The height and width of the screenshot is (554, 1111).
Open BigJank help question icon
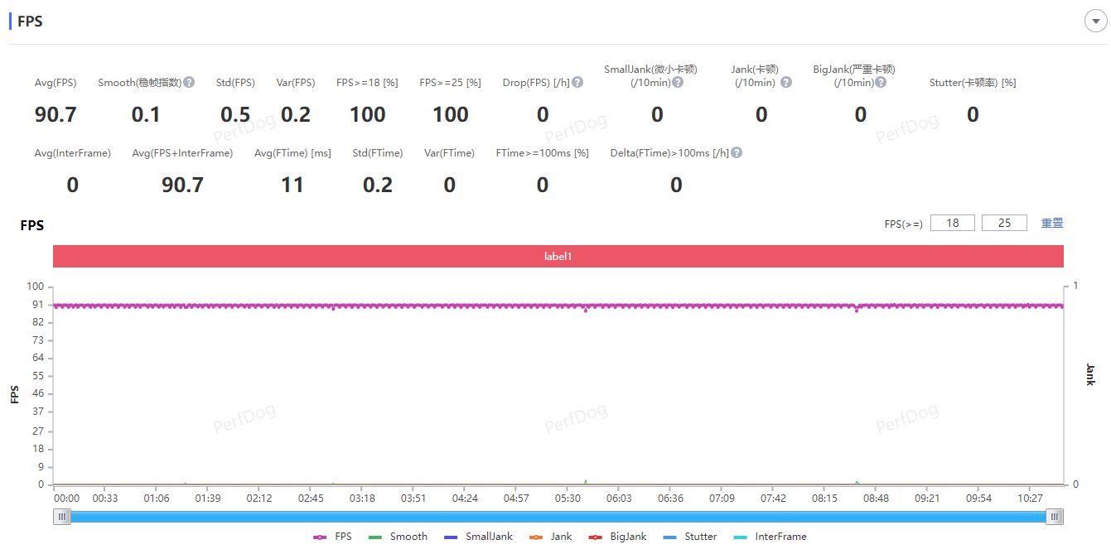tap(881, 82)
